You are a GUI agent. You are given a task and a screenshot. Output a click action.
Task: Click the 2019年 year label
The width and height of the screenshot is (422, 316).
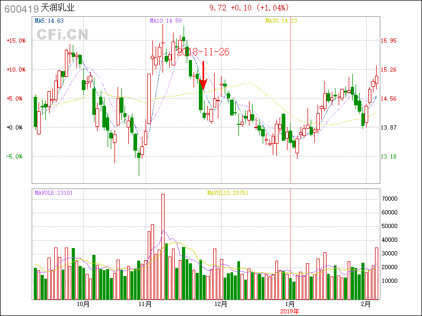290,311
